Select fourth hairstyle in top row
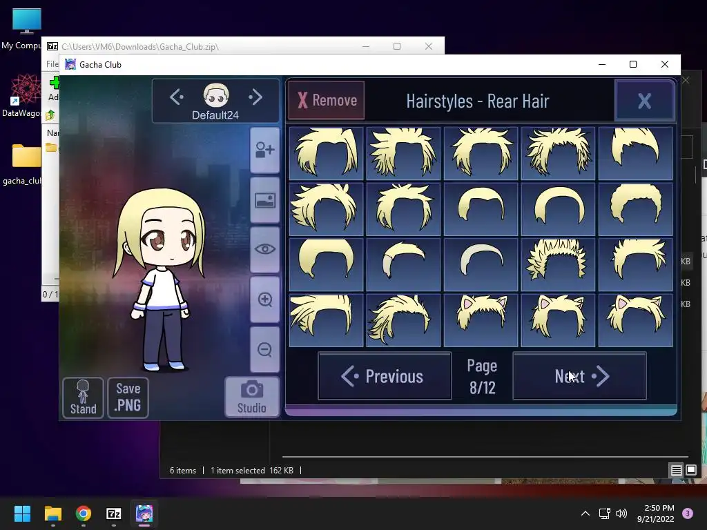 [558, 153]
